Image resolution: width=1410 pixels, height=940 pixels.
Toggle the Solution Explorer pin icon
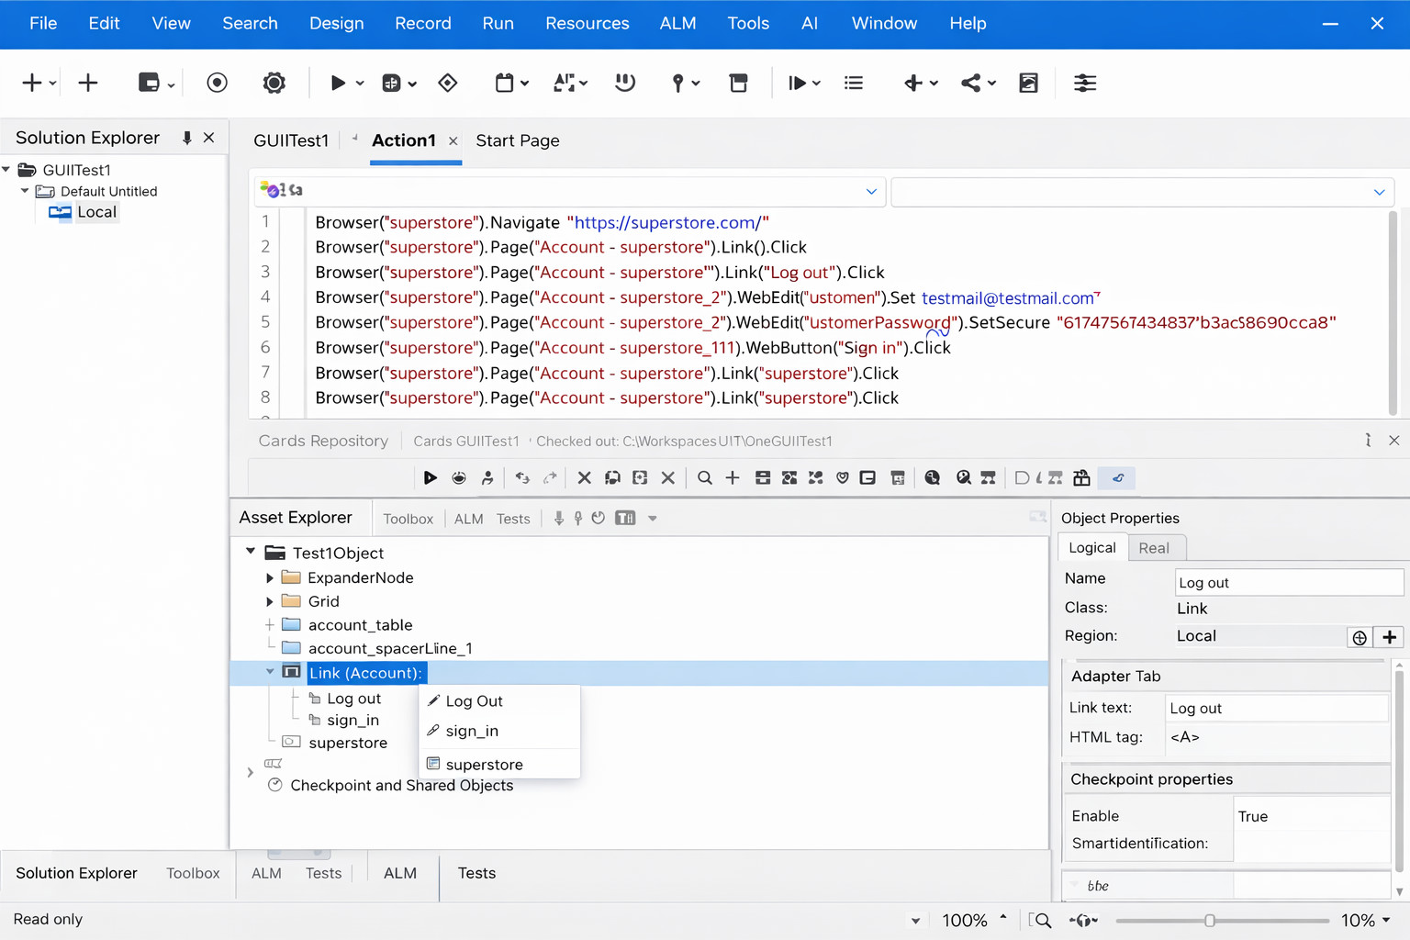click(x=186, y=138)
